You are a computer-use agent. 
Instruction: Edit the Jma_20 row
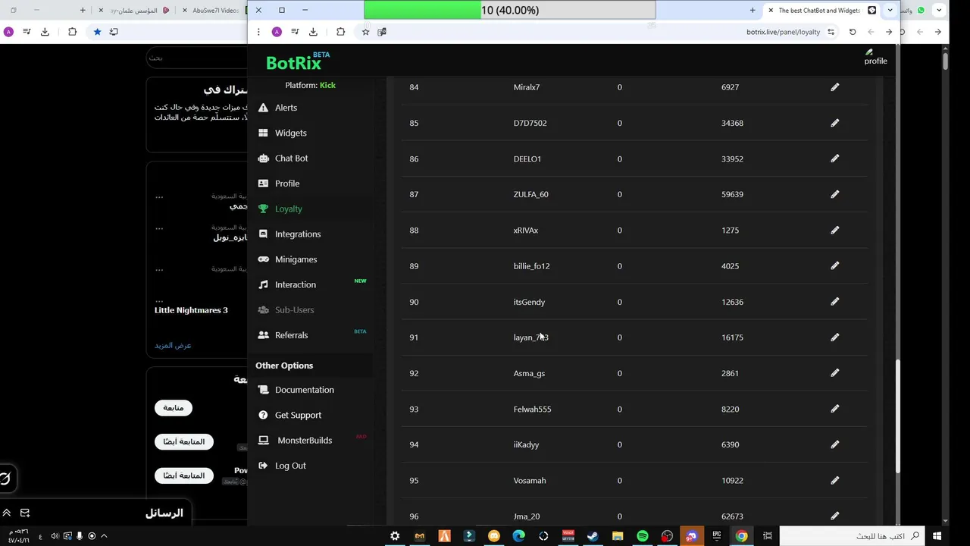(834, 516)
